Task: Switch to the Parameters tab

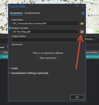Action: click(x=16, y=13)
